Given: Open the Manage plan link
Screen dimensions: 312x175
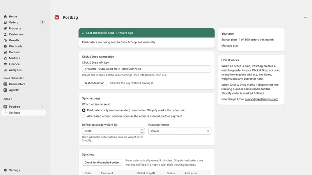Looking at the screenshot, I should [230, 45].
